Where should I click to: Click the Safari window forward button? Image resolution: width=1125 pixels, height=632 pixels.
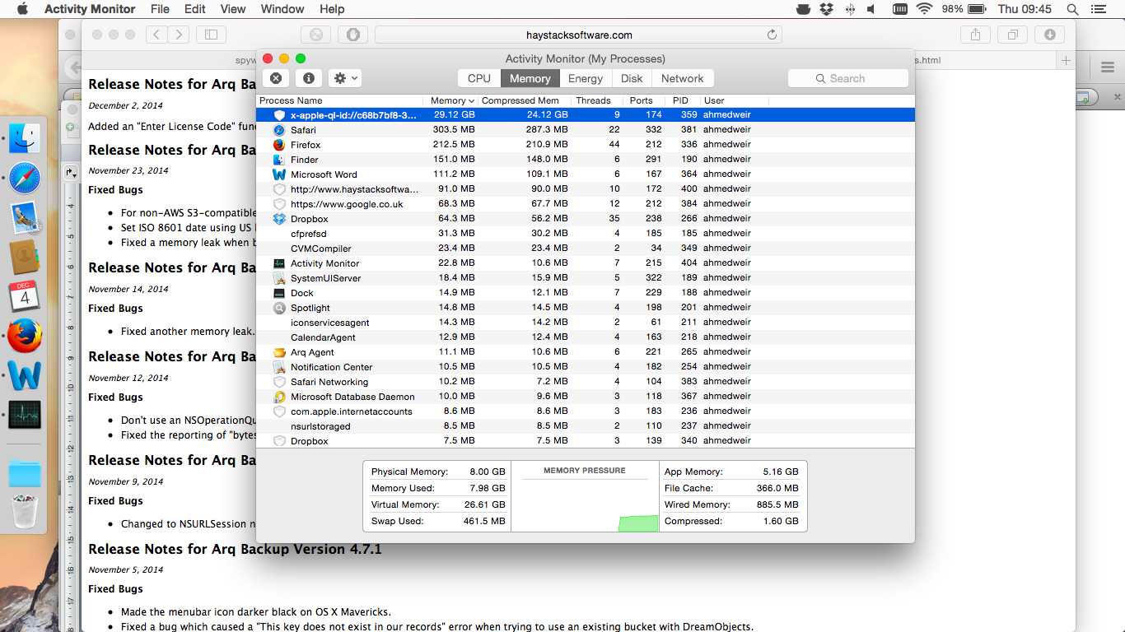pyautogui.click(x=179, y=35)
